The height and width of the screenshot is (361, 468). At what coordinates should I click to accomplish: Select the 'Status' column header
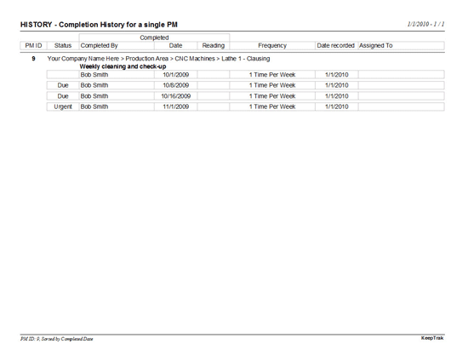(63, 45)
